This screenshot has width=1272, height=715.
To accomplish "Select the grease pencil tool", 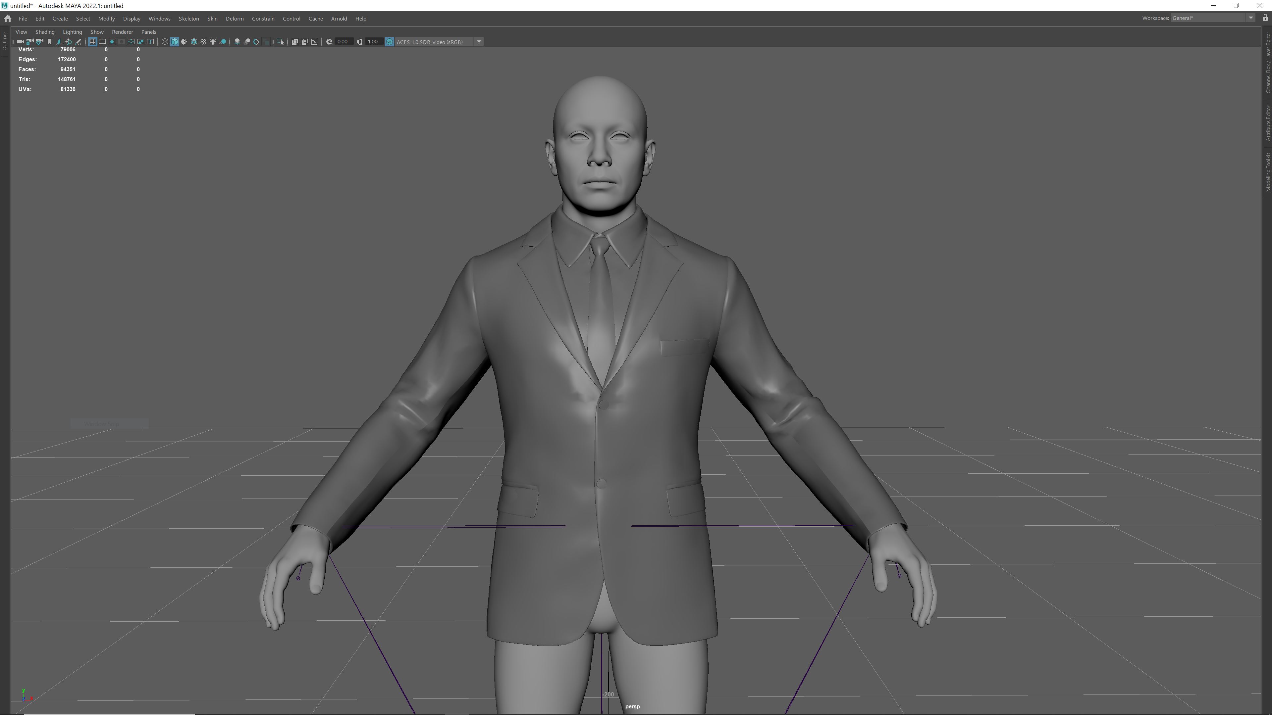I will (x=79, y=42).
